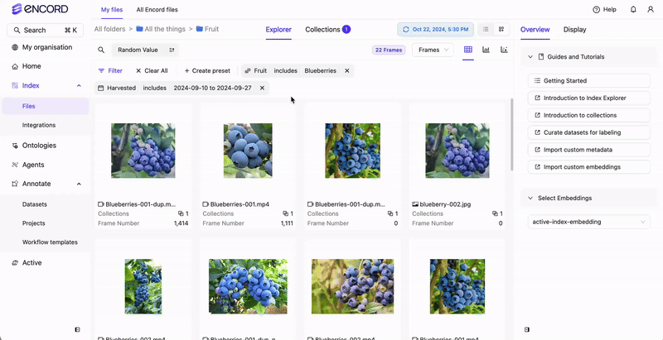Click the 22 Frames badge
Image resolution: width=663 pixels, height=340 pixels.
click(389, 50)
